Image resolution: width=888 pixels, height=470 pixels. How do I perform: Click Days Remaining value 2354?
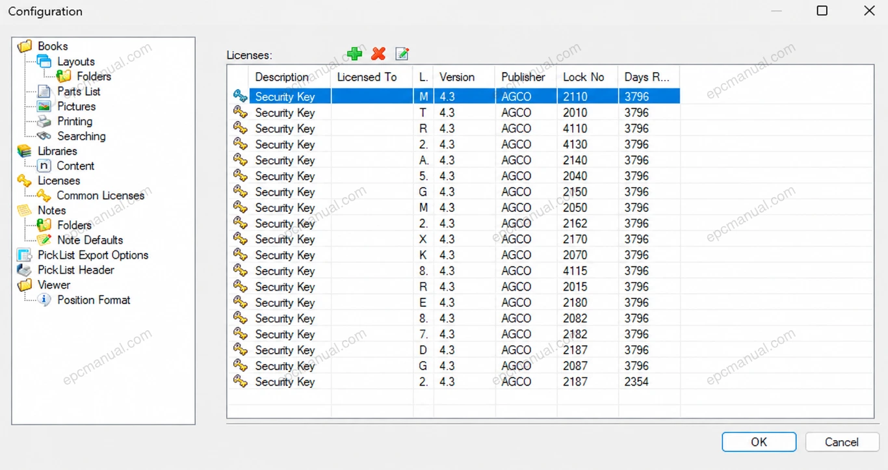click(x=636, y=382)
